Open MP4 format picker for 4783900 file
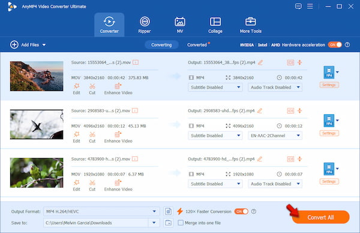This screenshot has height=233, width=360. (x=331, y=169)
